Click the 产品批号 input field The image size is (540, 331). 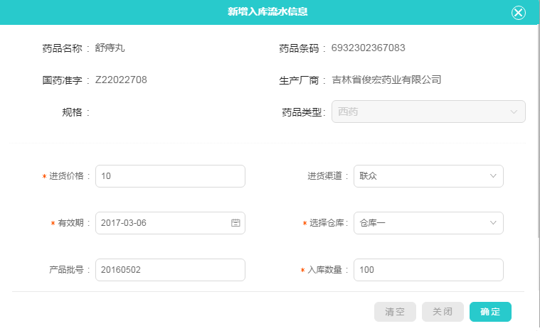point(170,270)
